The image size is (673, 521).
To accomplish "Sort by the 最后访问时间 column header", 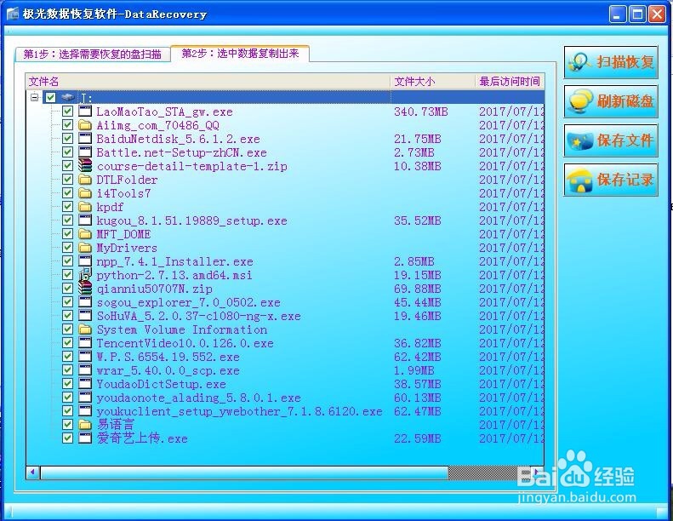I will coord(510,81).
